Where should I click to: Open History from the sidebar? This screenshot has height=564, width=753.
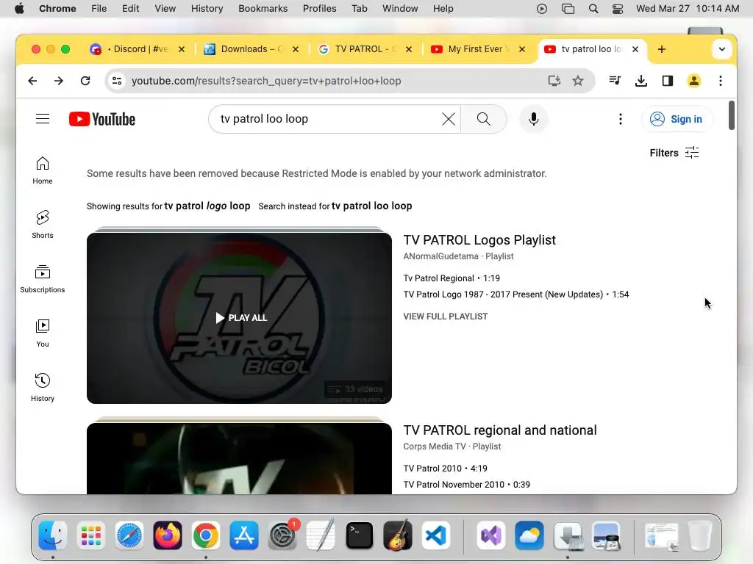coord(43,388)
